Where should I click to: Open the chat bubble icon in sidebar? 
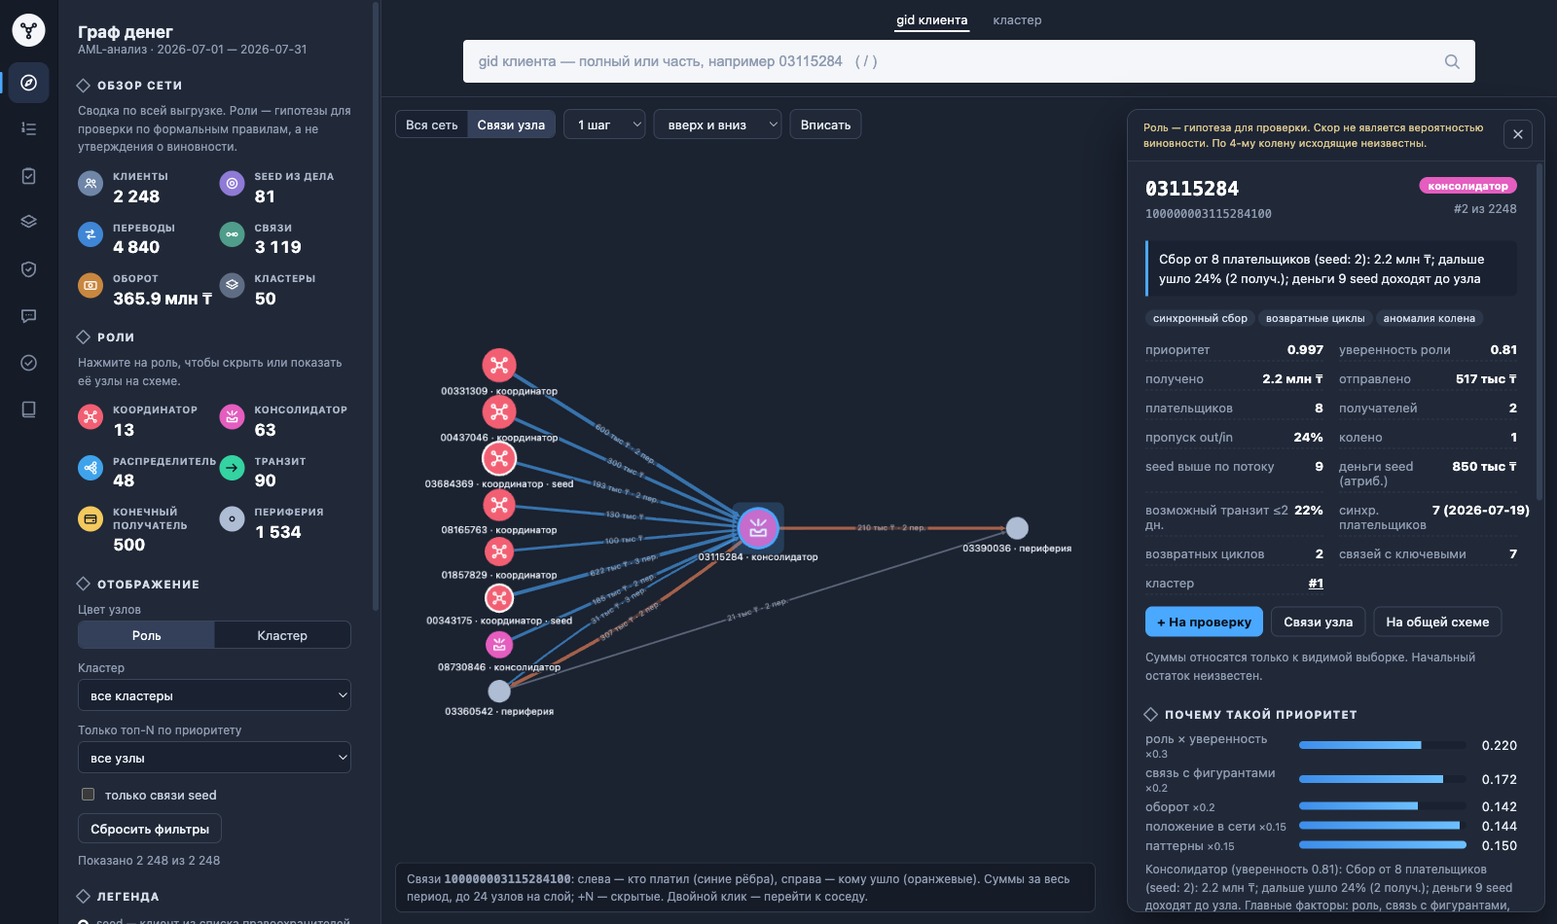pyautogui.click(x=29, y=316)
